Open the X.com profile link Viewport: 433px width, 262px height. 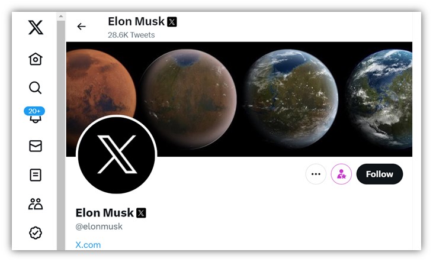pos(88,245)
